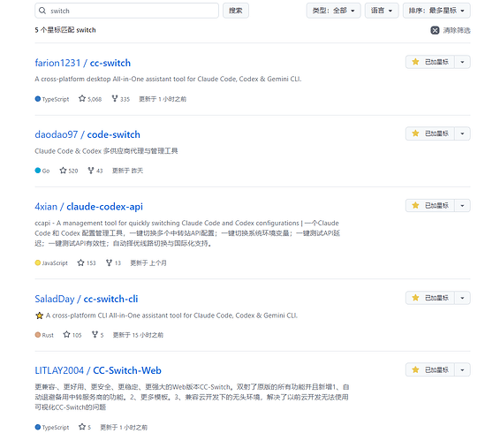Click TypeScript label under CC-Switch-Web
Viewport: 493px width, 441px height.
(56, 428)
